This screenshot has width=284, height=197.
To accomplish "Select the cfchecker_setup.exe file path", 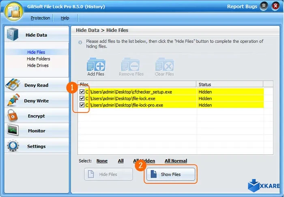I will coord(129,92).
